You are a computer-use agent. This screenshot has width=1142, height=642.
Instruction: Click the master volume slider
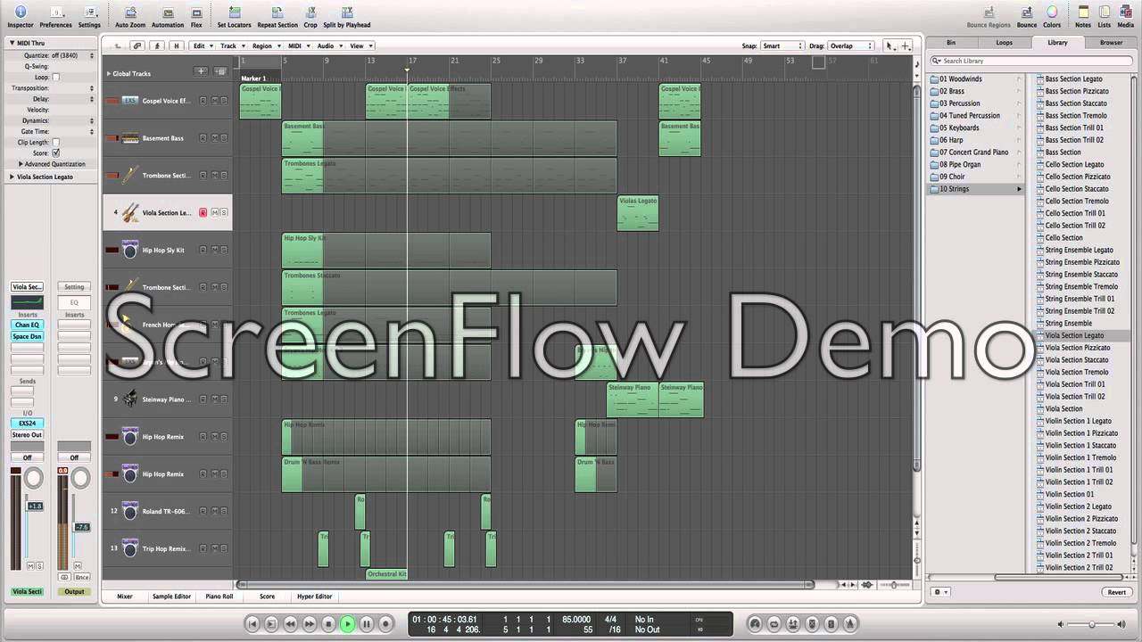[1090, 624]
